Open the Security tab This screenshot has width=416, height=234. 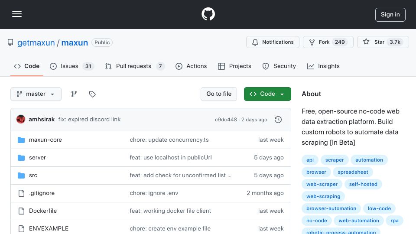coord(279,66)
